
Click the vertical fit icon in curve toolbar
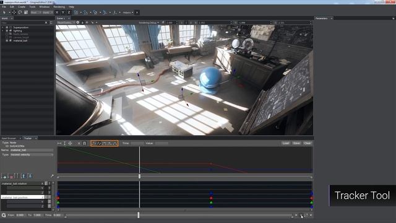tap(65, 143)
